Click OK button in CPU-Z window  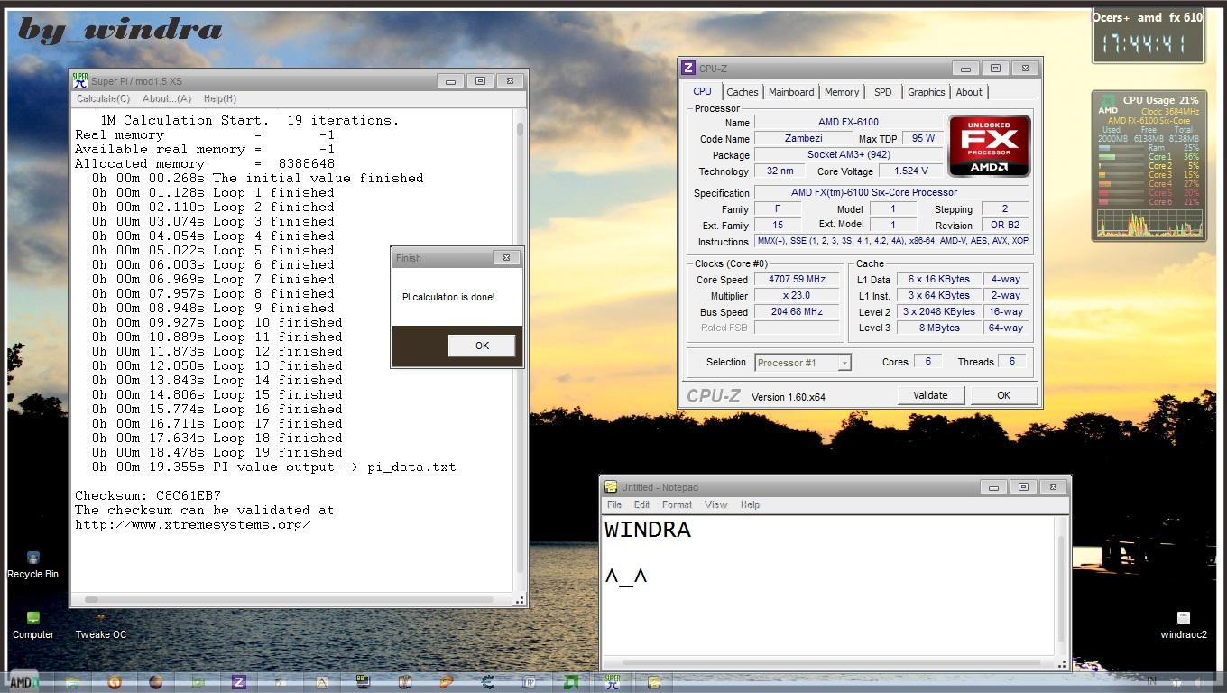coord(1003,395)
